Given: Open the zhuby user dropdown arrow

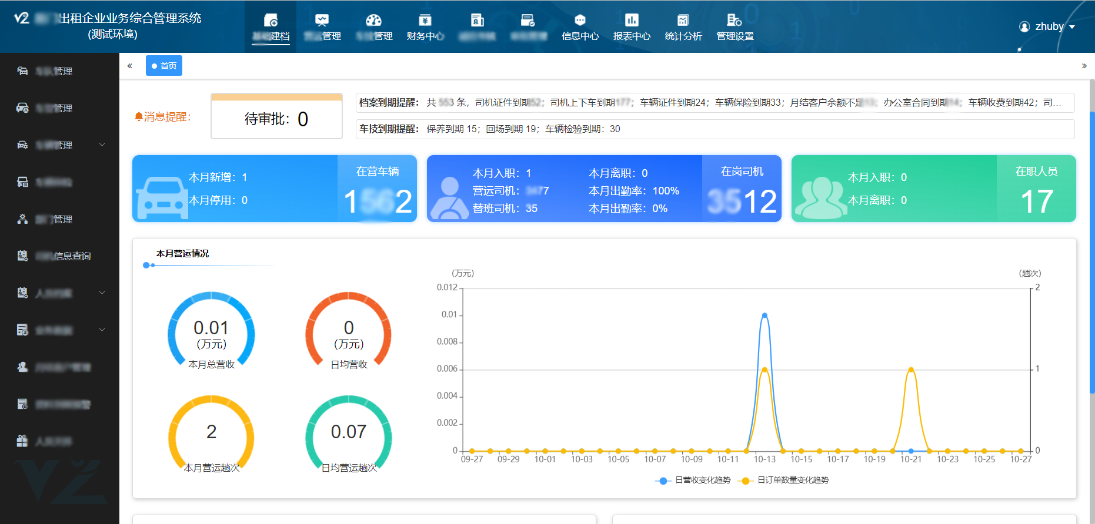Looking at the screenshot, I should [x=1072, y=27].
